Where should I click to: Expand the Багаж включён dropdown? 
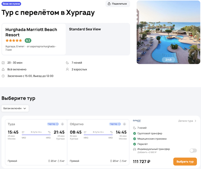coord(15,108)
